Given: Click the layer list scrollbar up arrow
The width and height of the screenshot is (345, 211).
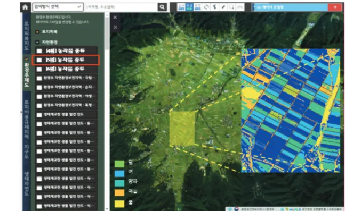Looking at the screenshot, I should coord(107,15).
